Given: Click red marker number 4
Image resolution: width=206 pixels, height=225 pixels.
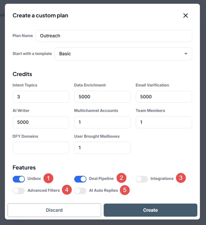Looking at the screenshot, I should (x=67, y=190).
